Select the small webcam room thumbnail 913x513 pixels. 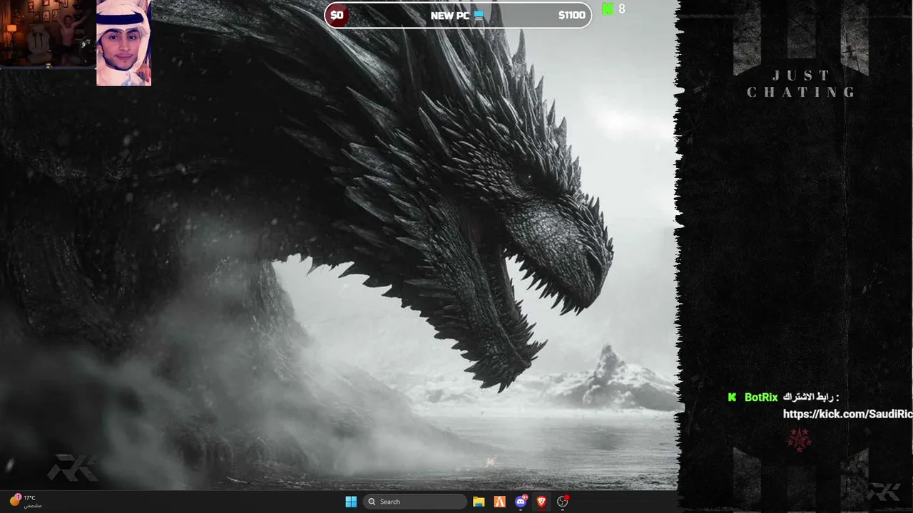click(x=48, y=33)
